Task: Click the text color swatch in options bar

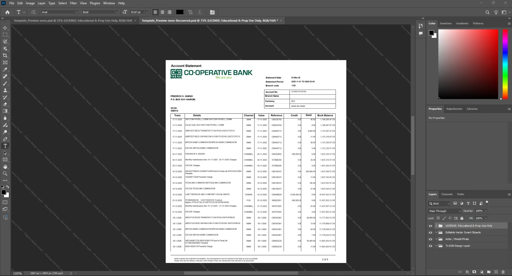Action: pyautogui.click(x=179, y=12)
